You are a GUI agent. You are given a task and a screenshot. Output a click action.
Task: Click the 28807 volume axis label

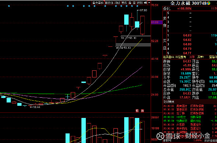click(x=155, y=118)
